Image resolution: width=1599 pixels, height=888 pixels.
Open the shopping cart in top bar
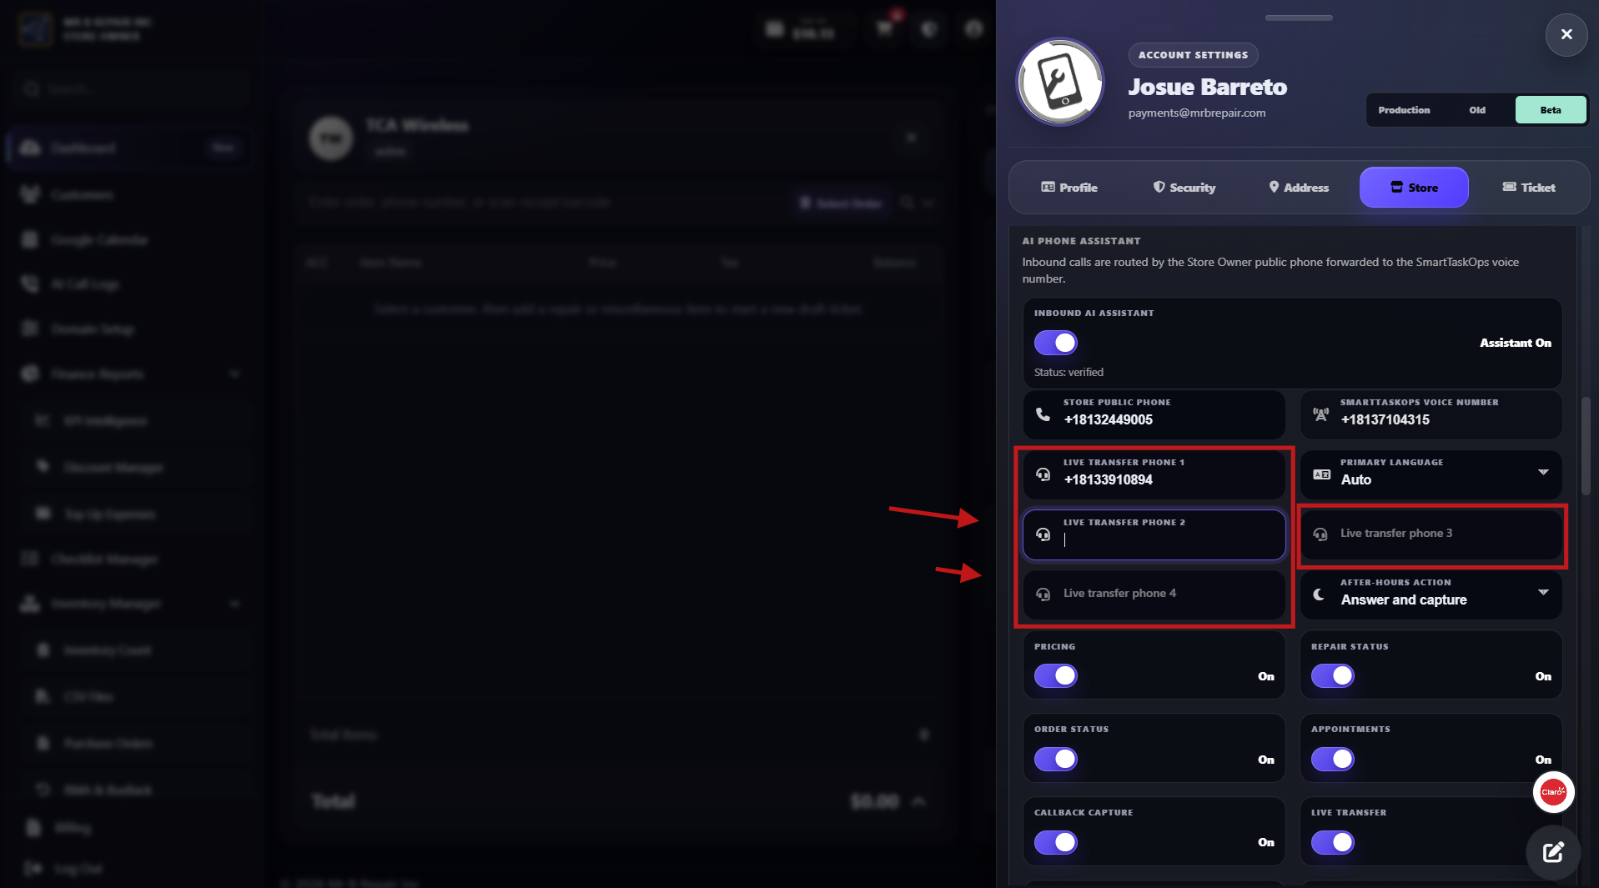click(x=884, y=29)
